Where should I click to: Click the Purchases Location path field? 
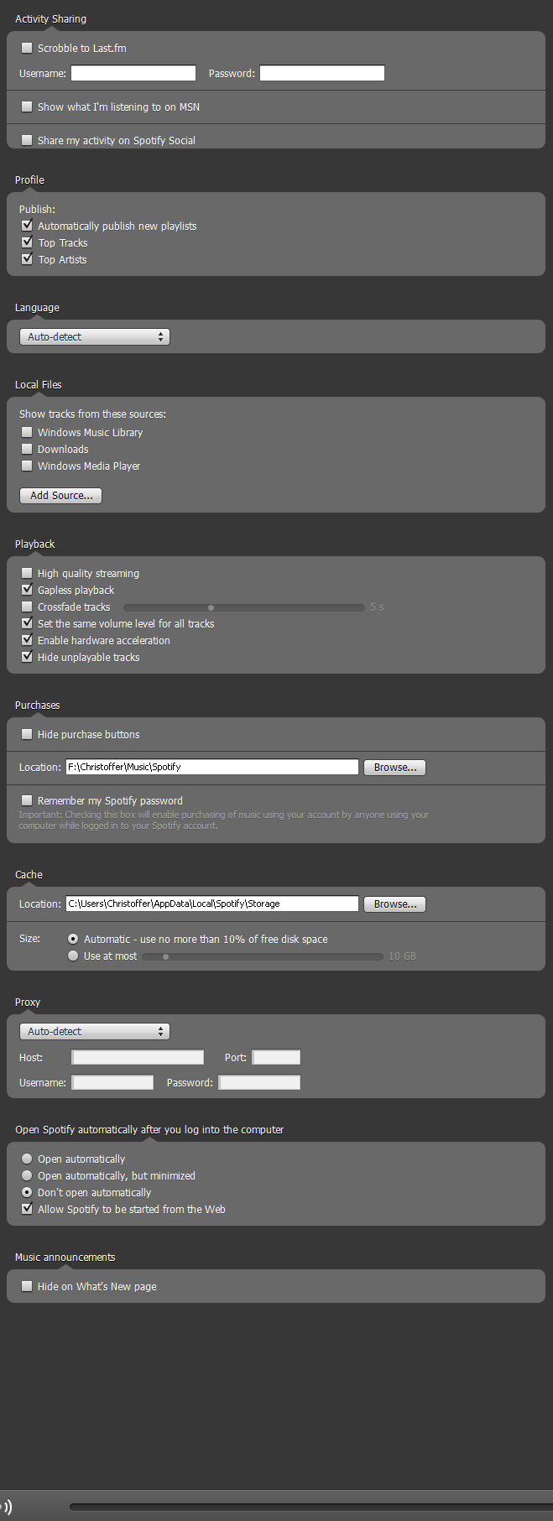[x=212, y=767]
